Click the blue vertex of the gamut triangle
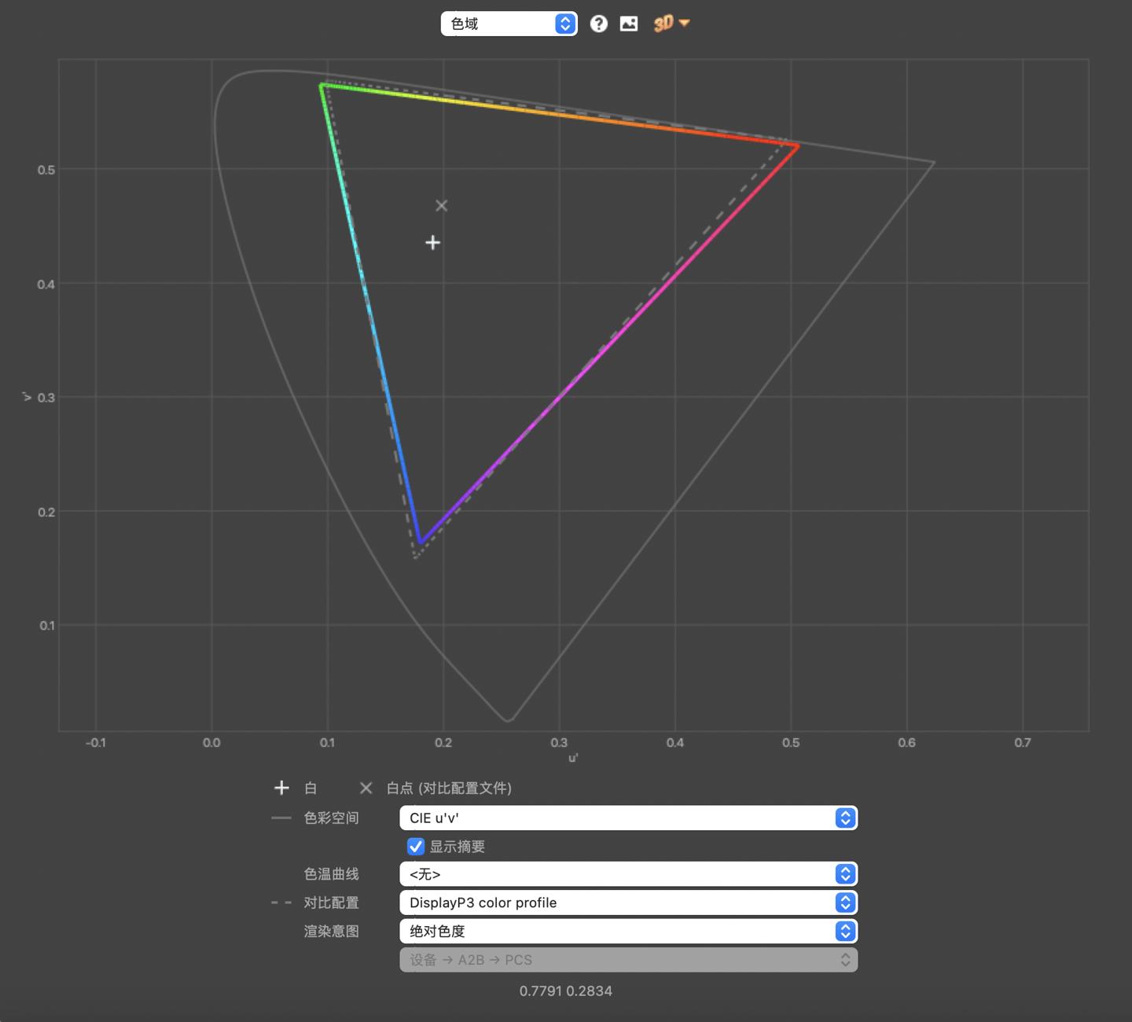 421,542
